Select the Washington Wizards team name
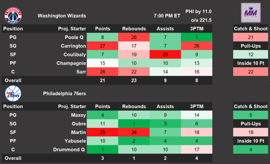 pos(62,16)
